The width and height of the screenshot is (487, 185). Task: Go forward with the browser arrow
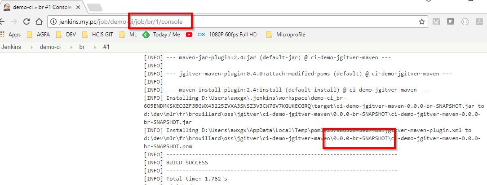coord(14,22)
